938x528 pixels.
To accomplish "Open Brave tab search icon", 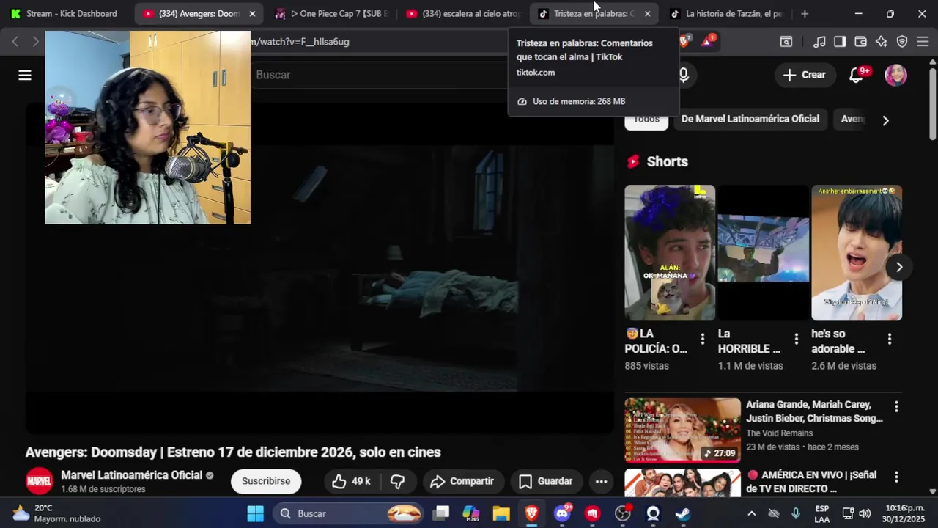I will point(786,42).
